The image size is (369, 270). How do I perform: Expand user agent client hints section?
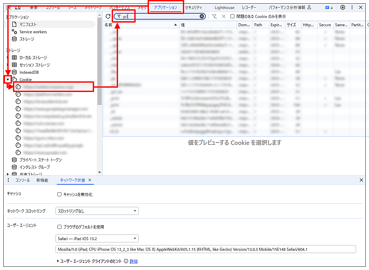(59, 261)
